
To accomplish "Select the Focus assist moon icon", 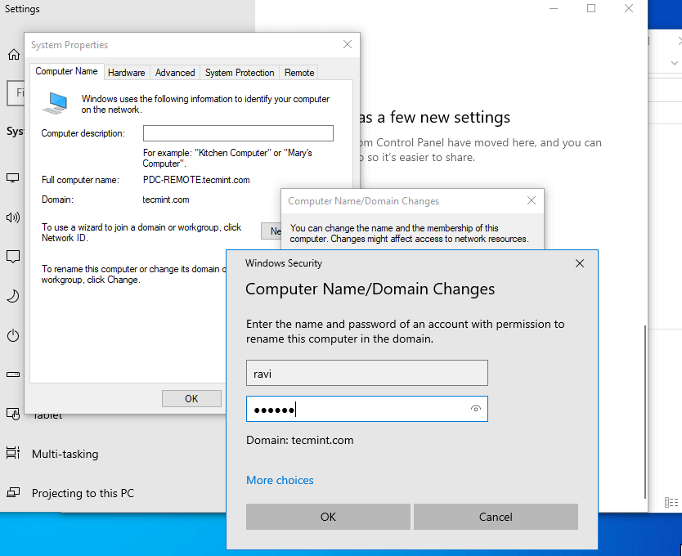I will tap(13, 296).
